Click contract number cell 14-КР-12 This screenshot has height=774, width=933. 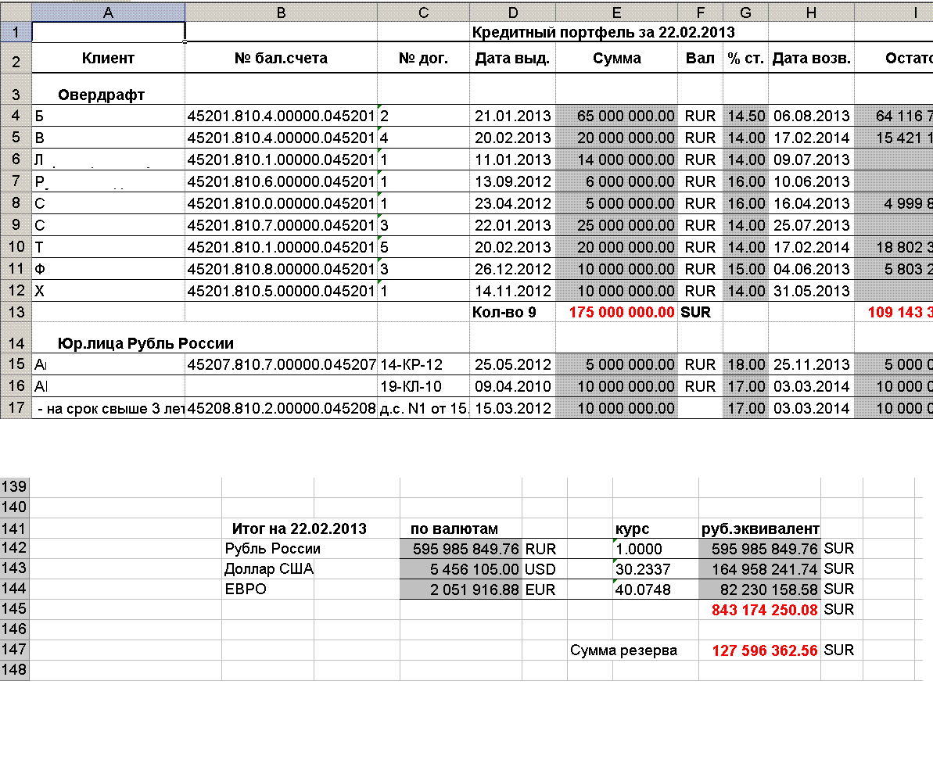click(422, 364)
